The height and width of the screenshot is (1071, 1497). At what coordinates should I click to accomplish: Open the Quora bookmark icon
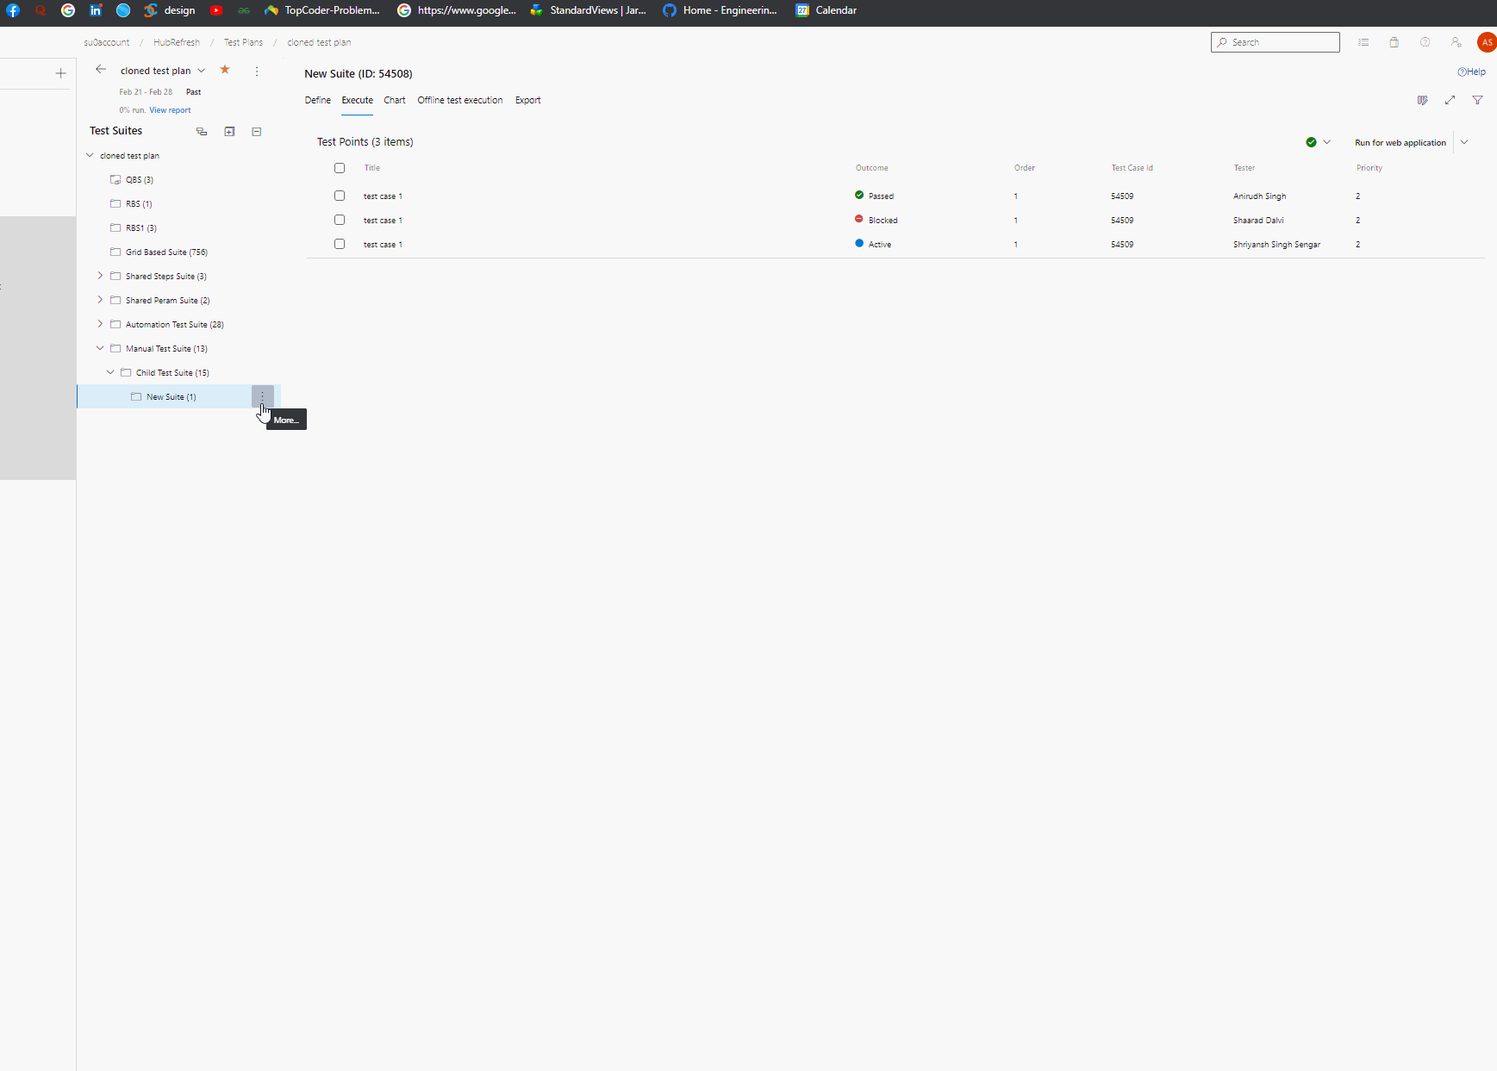coord(41,10)
